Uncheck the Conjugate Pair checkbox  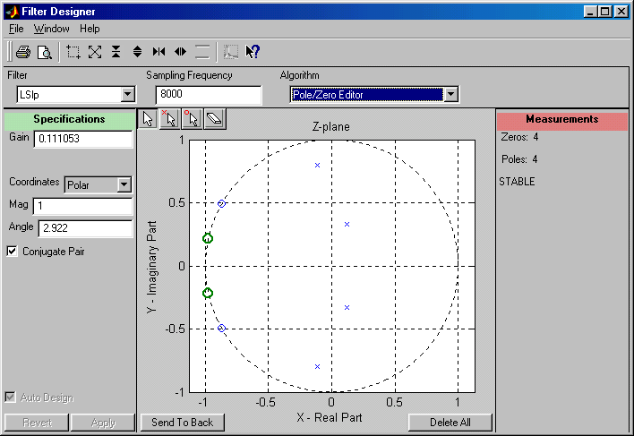click(x=12, y=252)
